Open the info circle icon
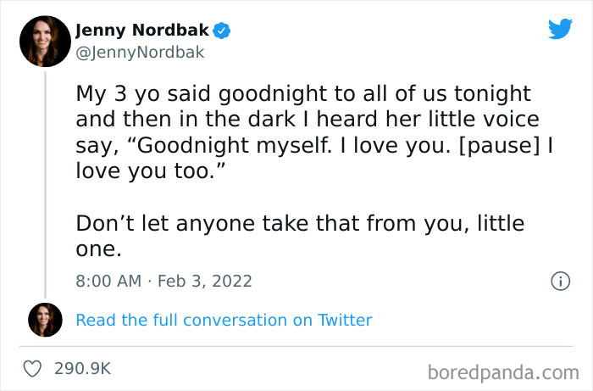593x391 pixels. pos(559,281)
